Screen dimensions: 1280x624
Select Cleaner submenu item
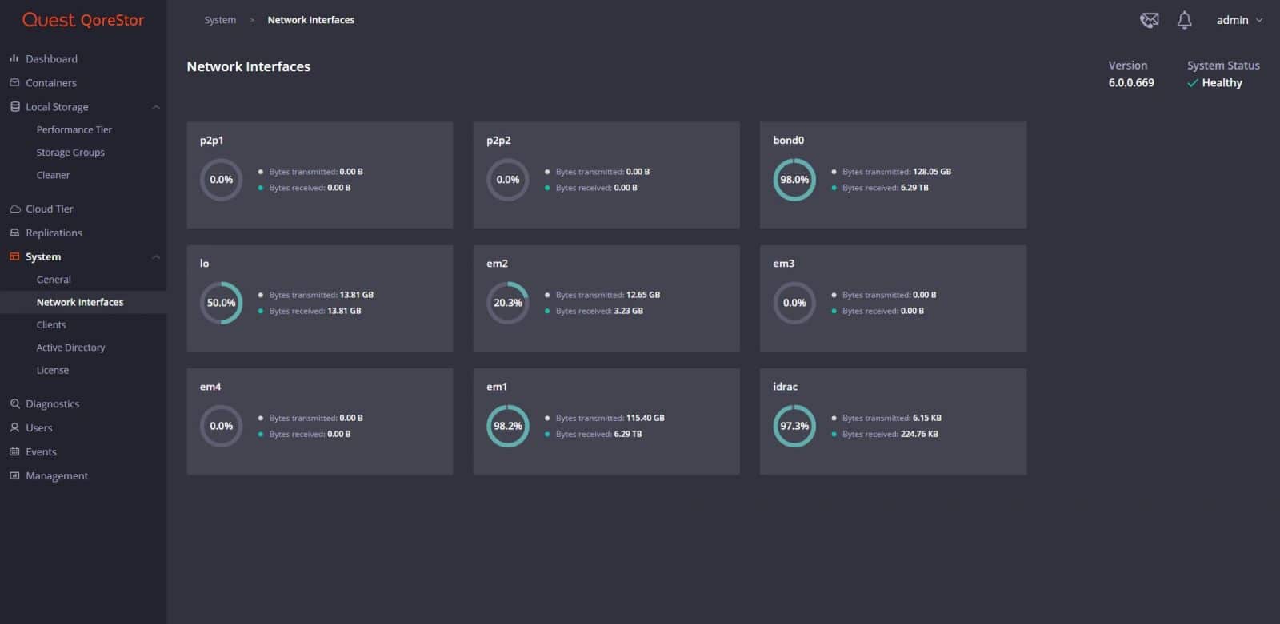coord(53,175)
